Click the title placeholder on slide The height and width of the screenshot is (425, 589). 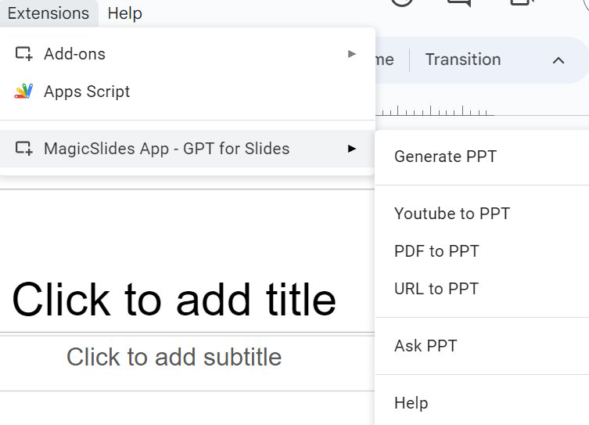(174, 300)
